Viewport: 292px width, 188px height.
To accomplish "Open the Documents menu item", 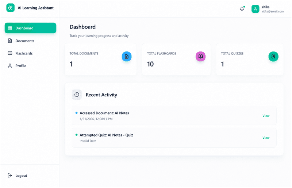I will pyautogui.click(x=31, y=41).
